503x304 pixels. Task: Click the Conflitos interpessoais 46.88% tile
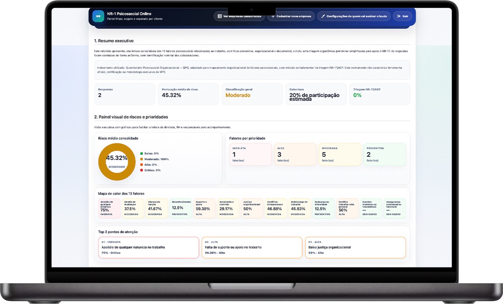[276, 208]
